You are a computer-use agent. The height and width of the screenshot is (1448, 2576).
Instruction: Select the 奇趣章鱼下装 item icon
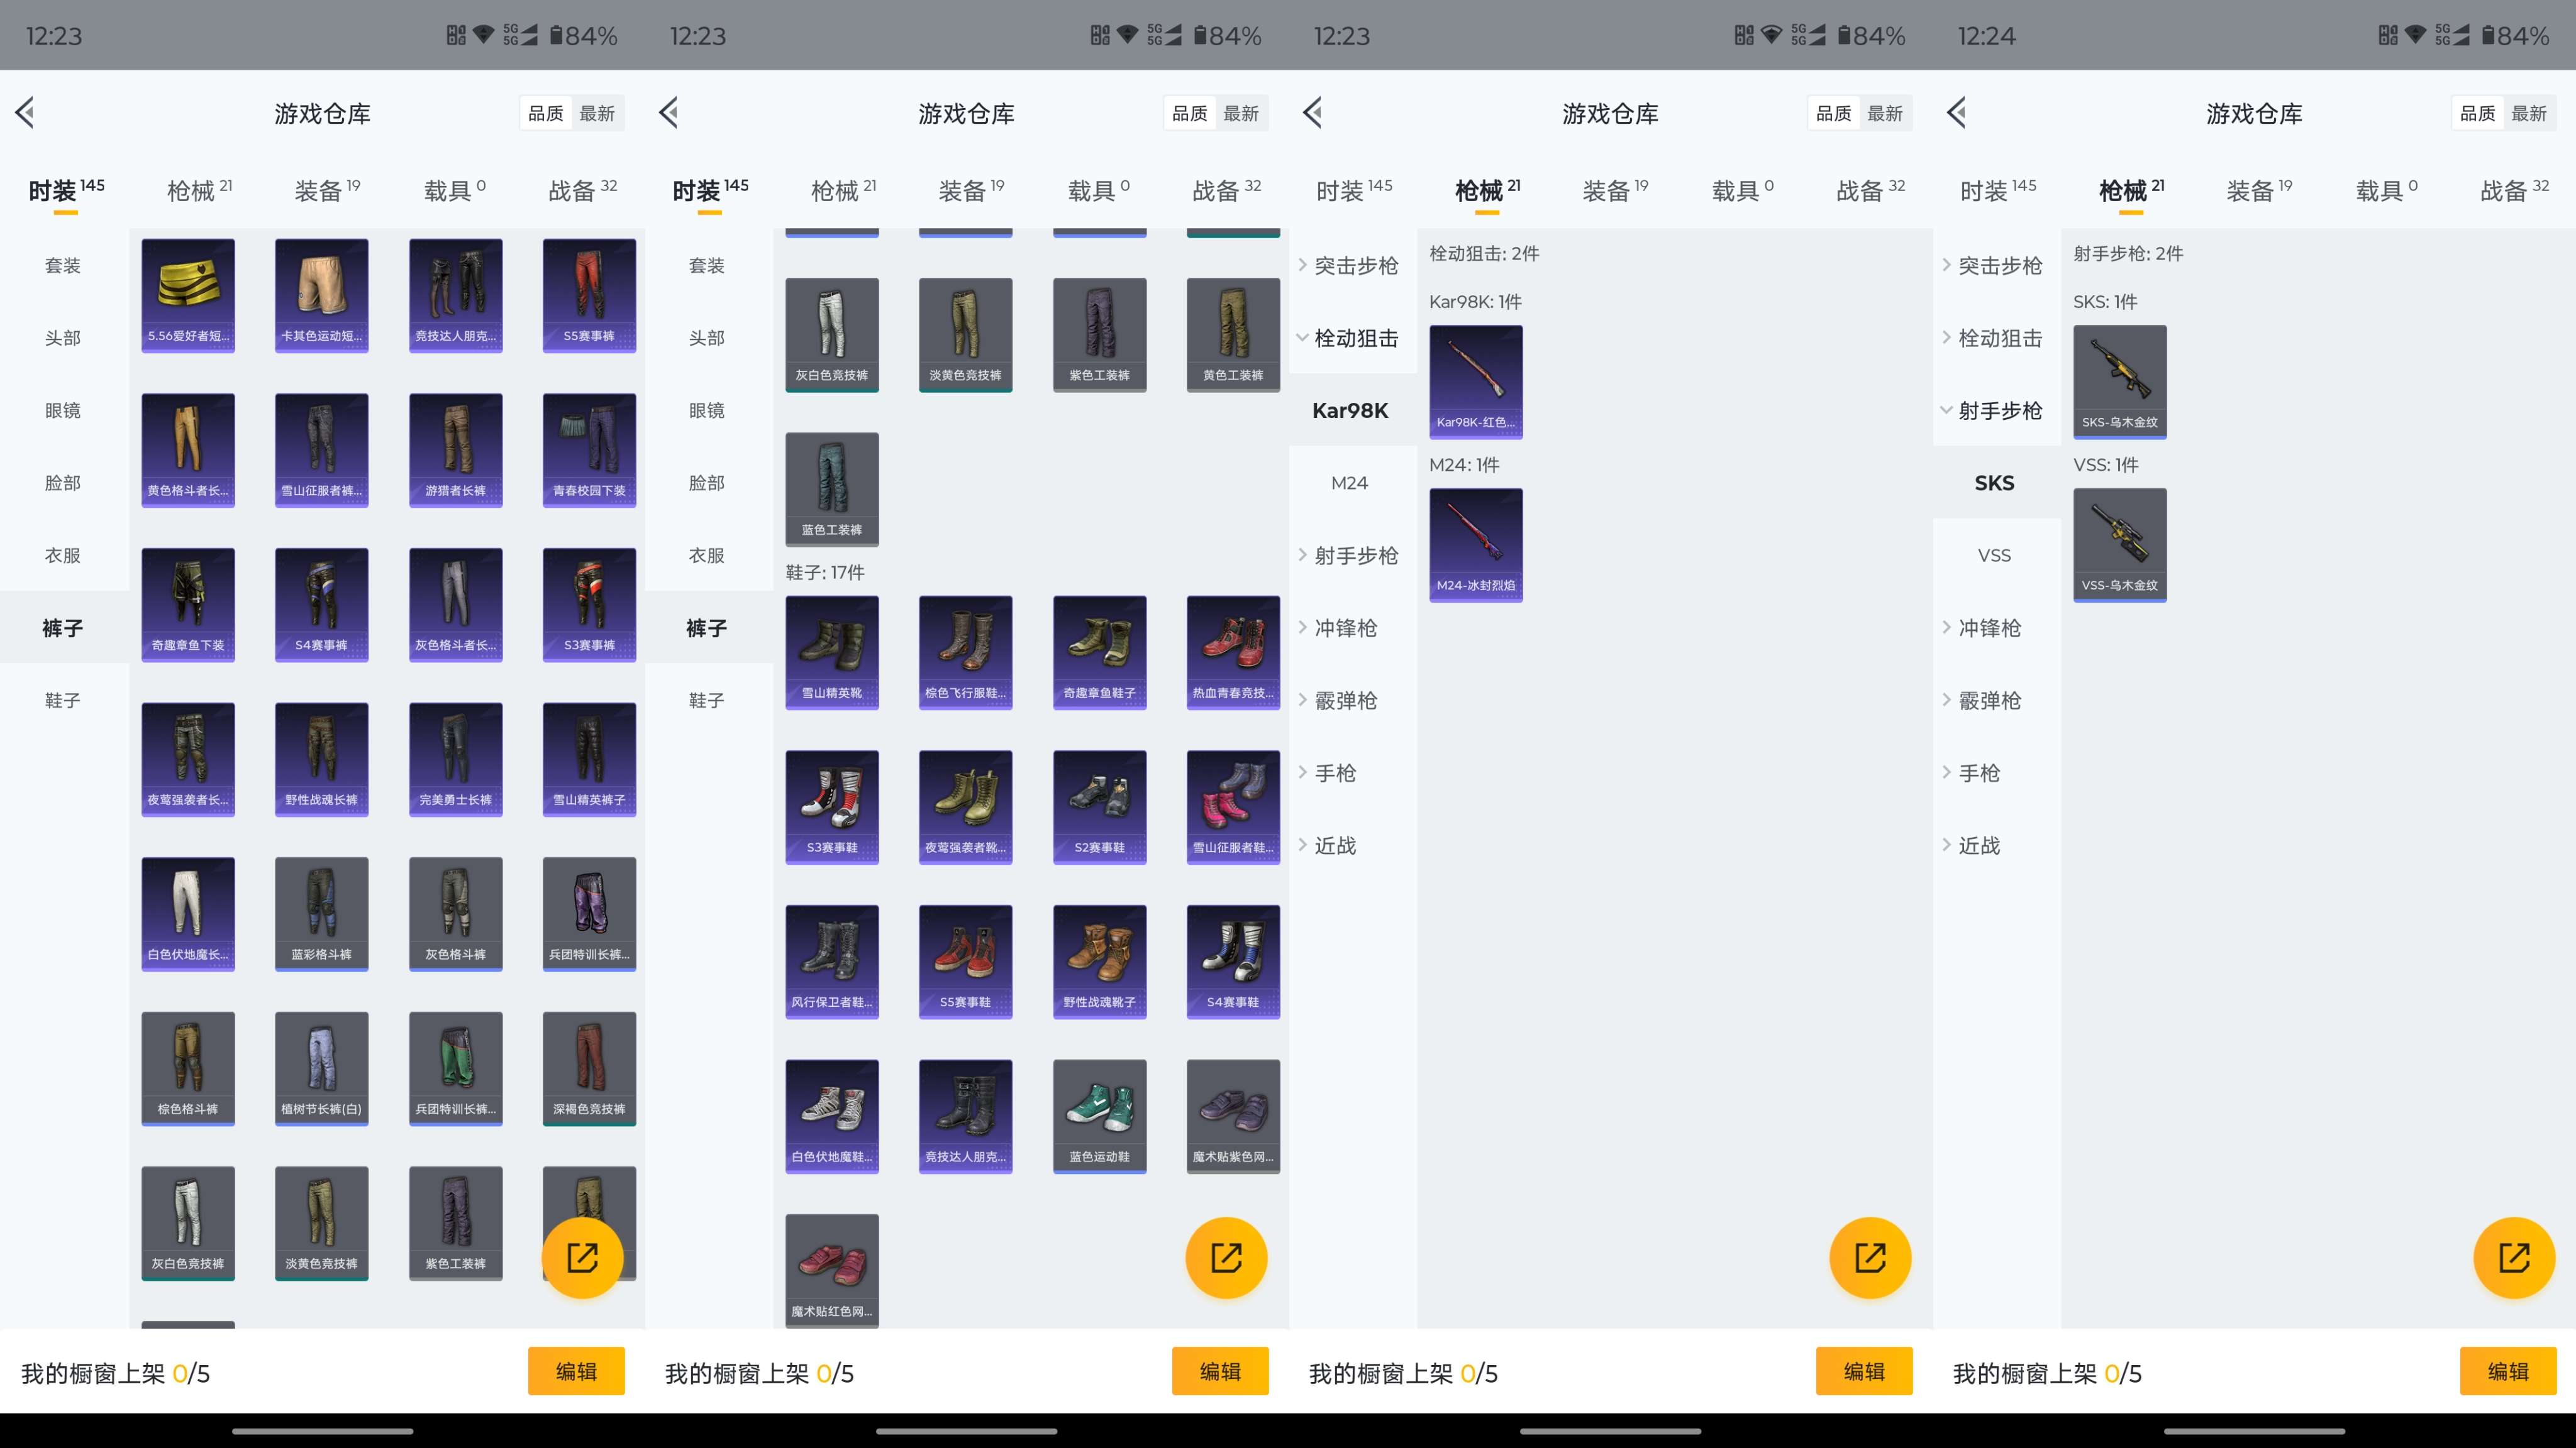pos(188,605)
